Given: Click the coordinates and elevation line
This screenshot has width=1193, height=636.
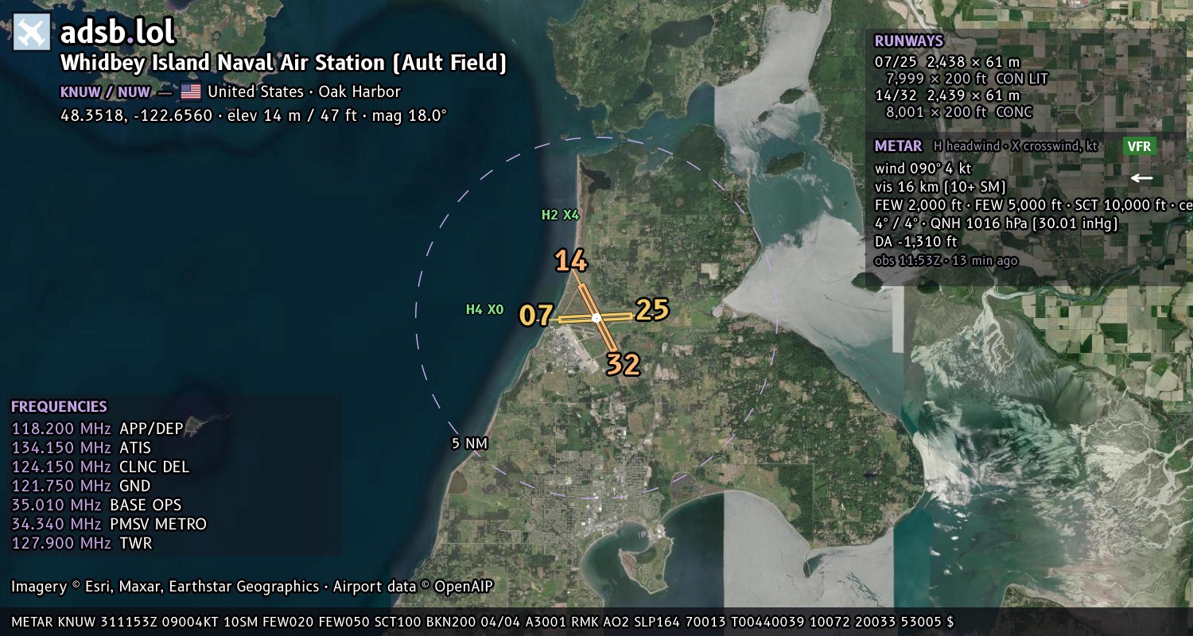Looking at the screenshot, I should coord(254,115).
